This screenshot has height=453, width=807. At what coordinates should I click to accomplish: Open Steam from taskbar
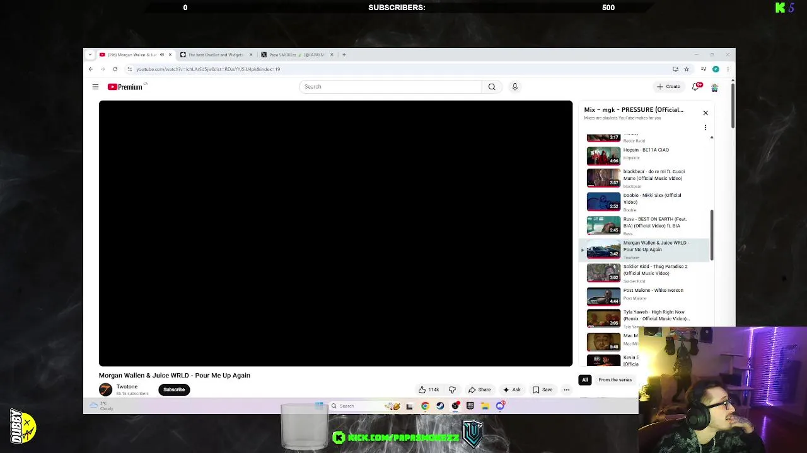[x=440, y=406]
